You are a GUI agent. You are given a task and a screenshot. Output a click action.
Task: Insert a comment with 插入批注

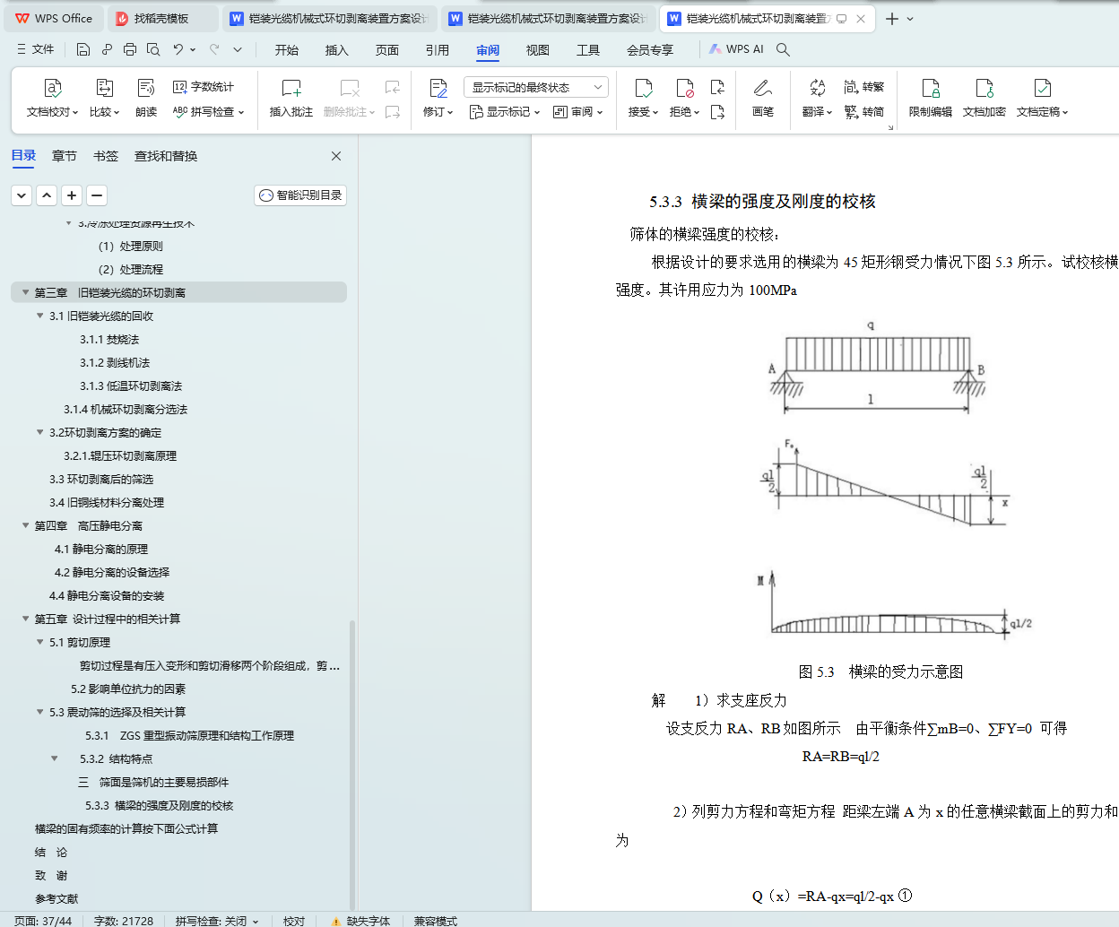[291, 99]
